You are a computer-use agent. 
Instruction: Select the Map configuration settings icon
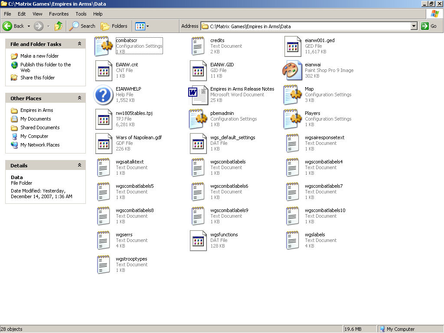[x=293, y=95]
